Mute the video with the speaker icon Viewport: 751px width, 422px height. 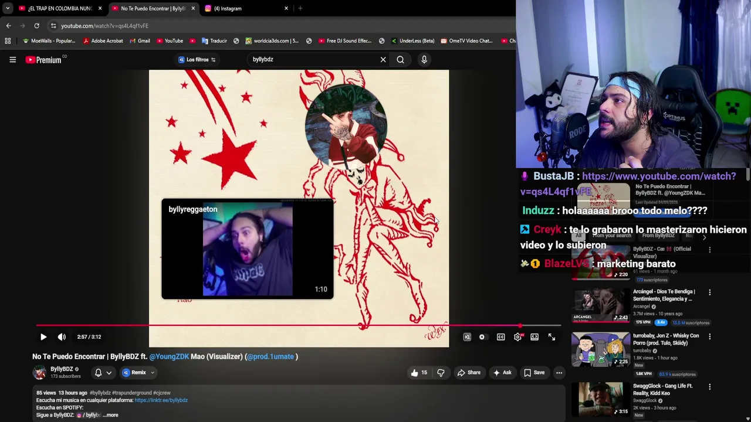pos(62,337)
